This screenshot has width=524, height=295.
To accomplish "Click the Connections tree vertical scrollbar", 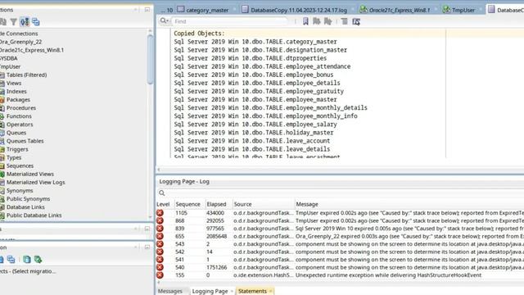I will click(x=150, y=60).
